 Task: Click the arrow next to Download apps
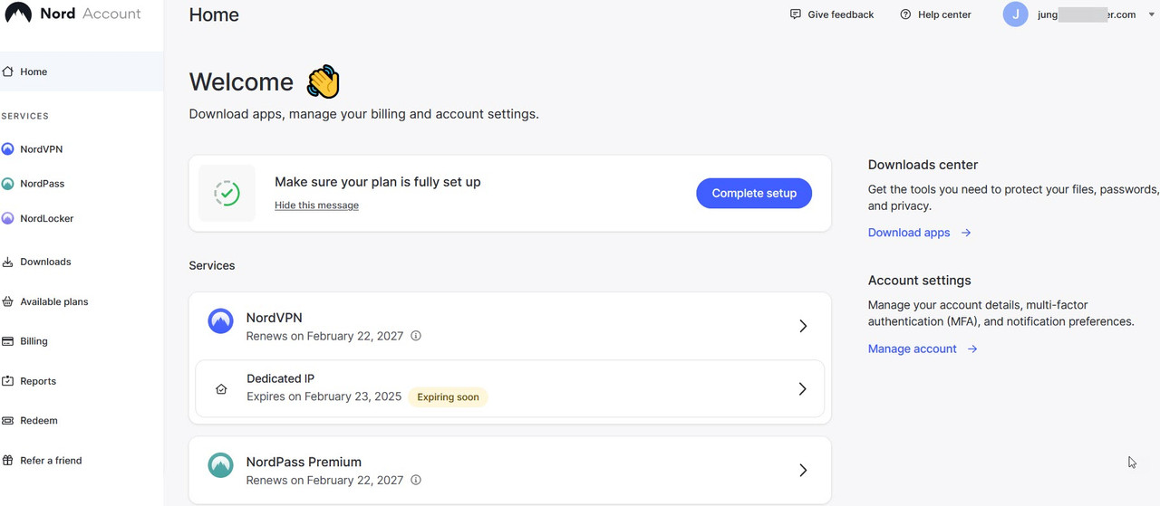(966, 233)
